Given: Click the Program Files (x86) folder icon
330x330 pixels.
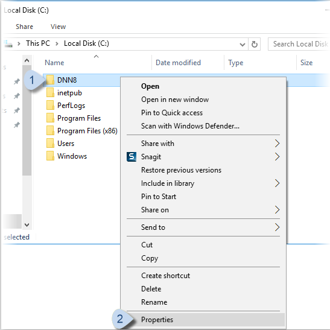Looking at the screenshot, I should coord(50,131).
